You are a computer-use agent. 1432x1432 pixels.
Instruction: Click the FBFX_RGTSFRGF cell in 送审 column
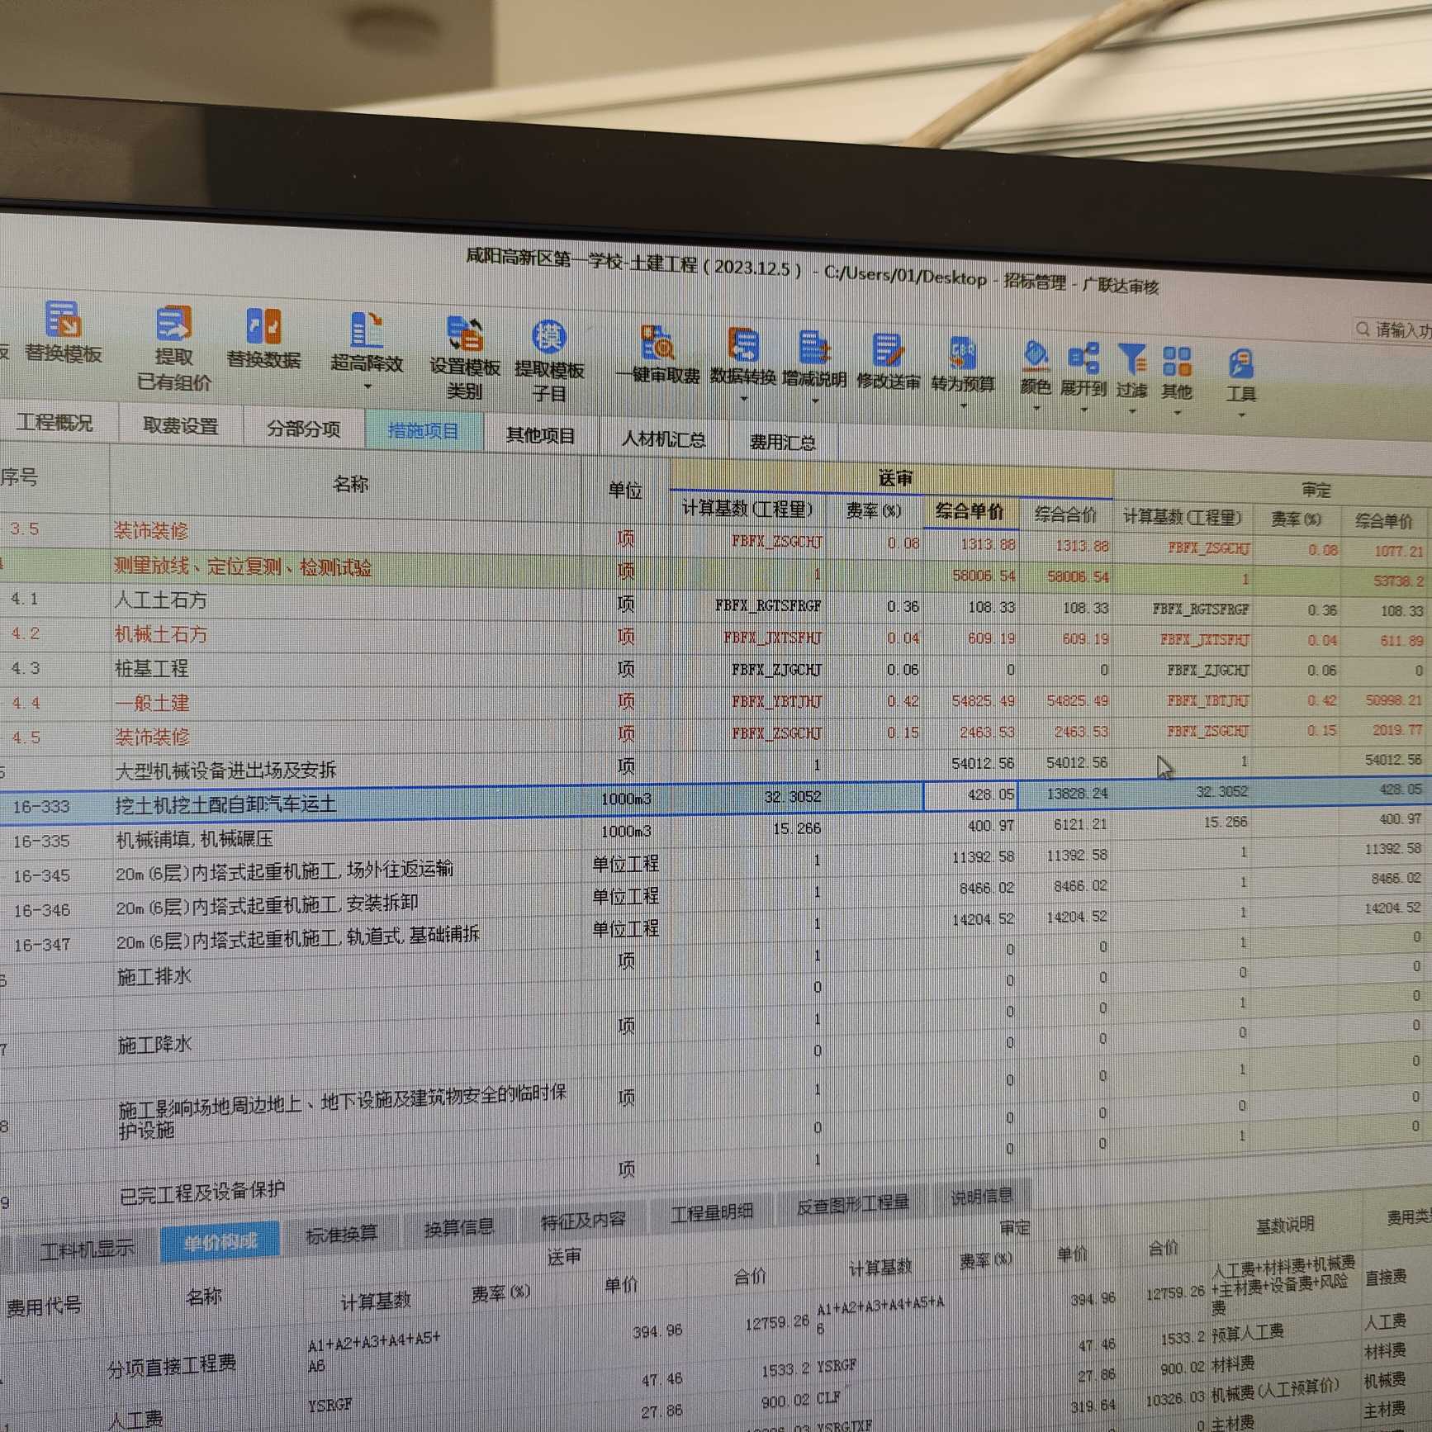click(768, 605)
